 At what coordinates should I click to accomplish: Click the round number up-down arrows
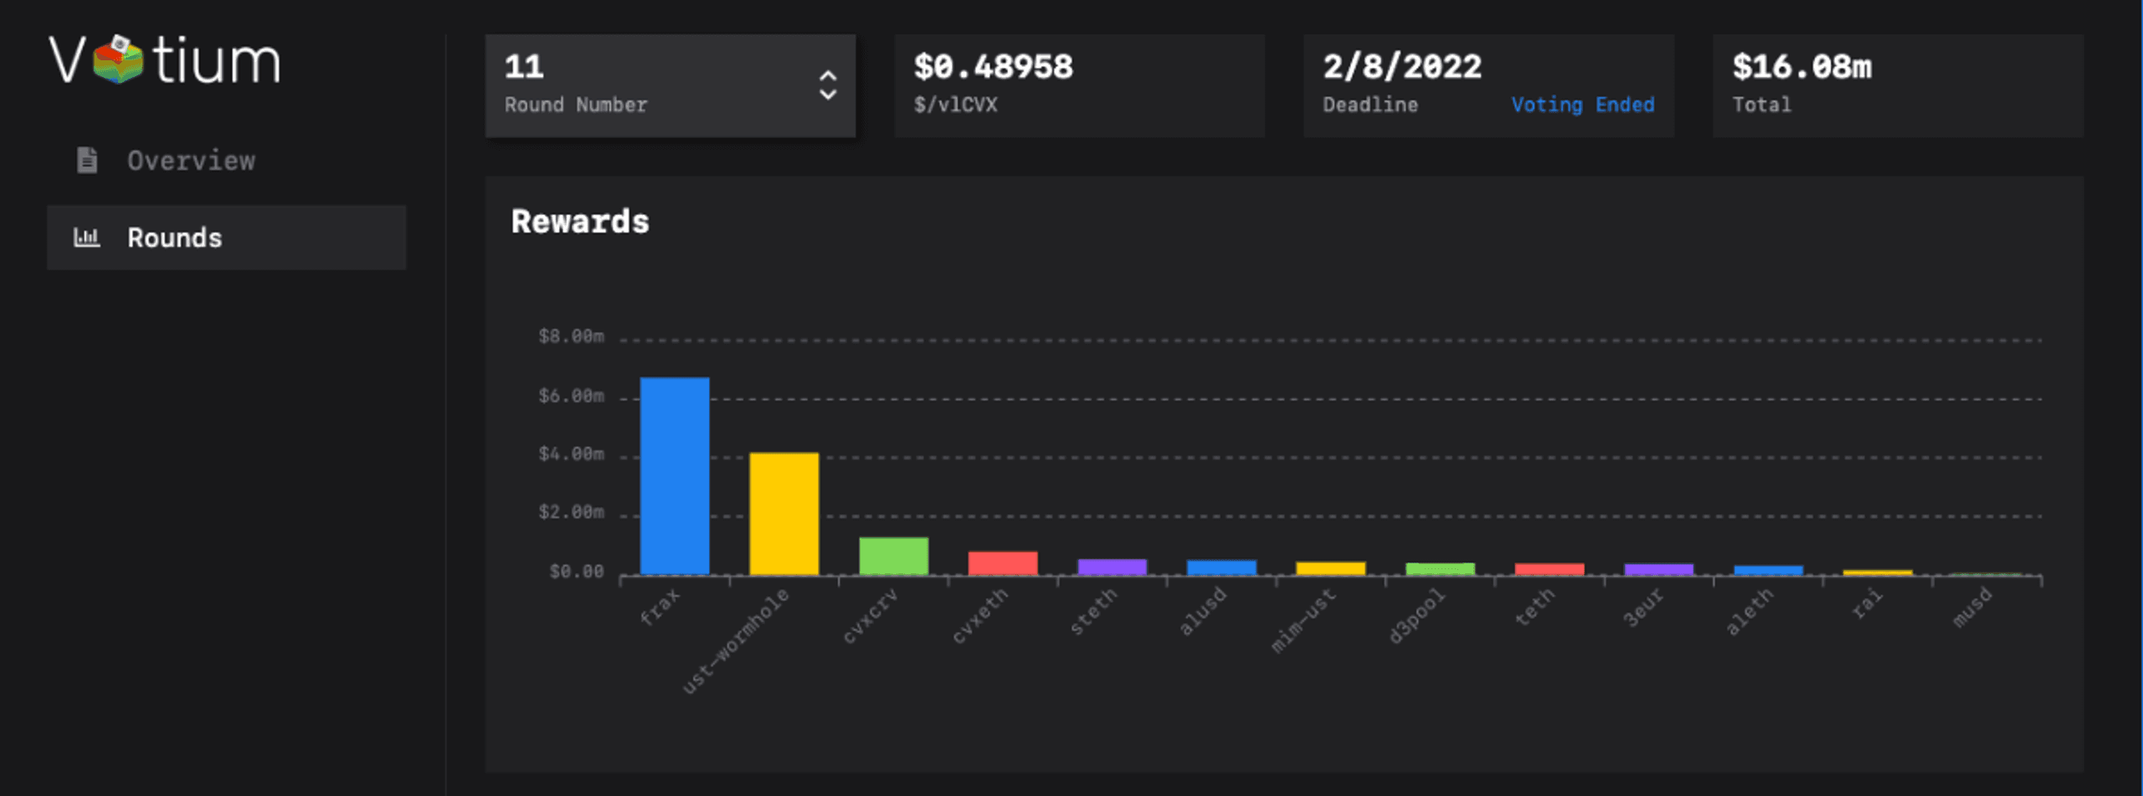(x=827, y=85)
